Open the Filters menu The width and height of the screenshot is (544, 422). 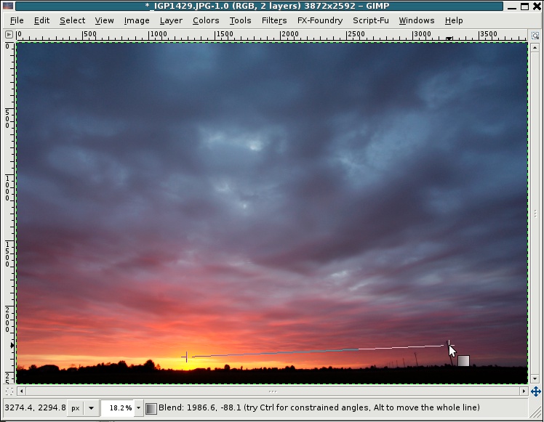(274, 20)
